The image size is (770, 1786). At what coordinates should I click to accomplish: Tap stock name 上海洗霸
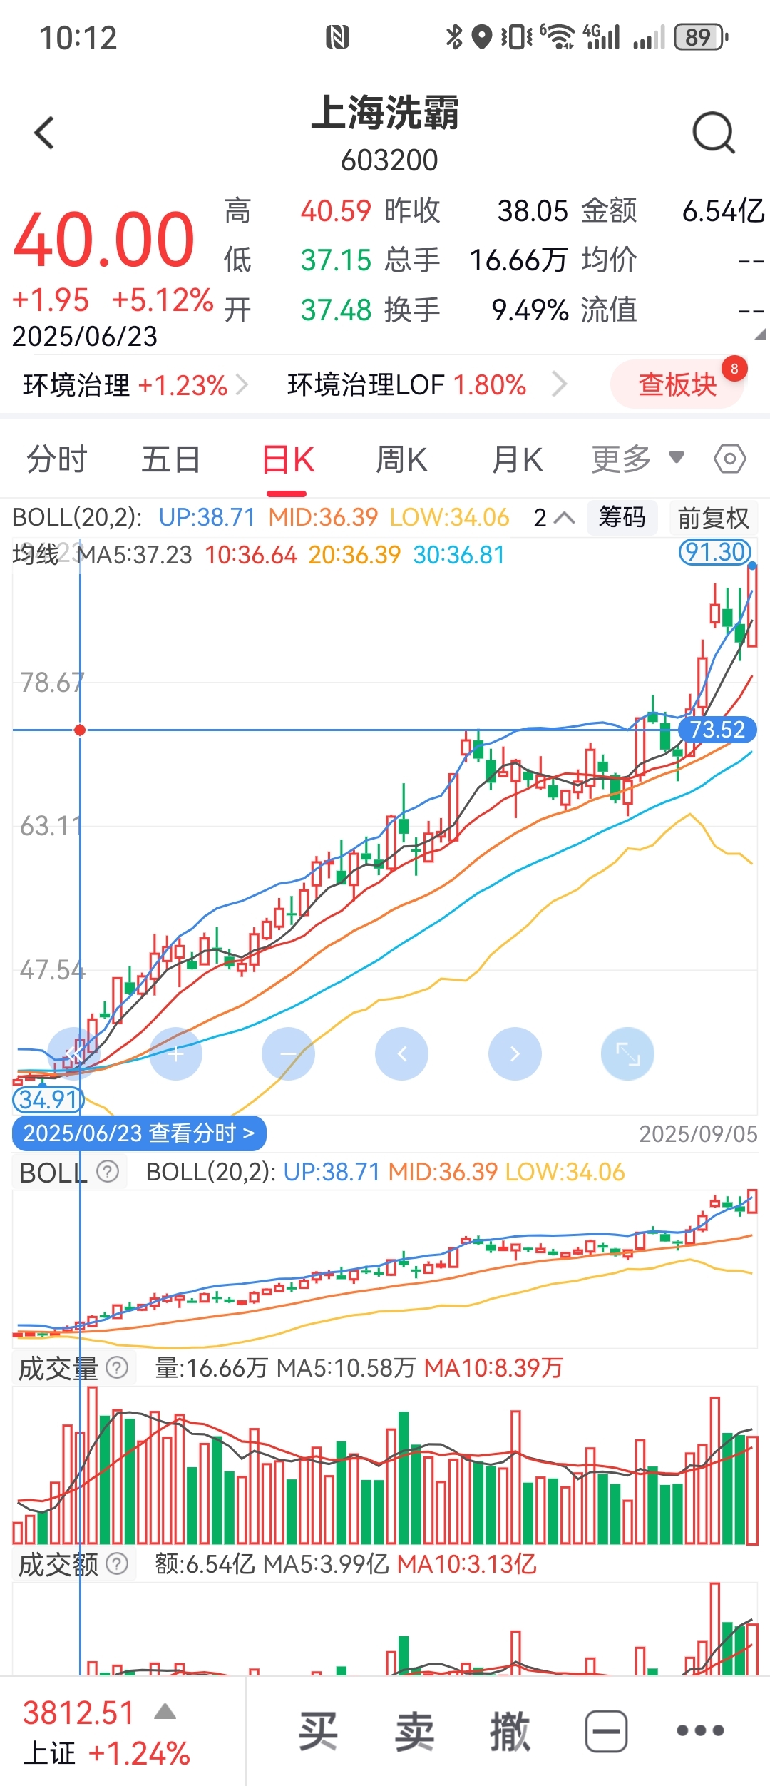point(386,113)
